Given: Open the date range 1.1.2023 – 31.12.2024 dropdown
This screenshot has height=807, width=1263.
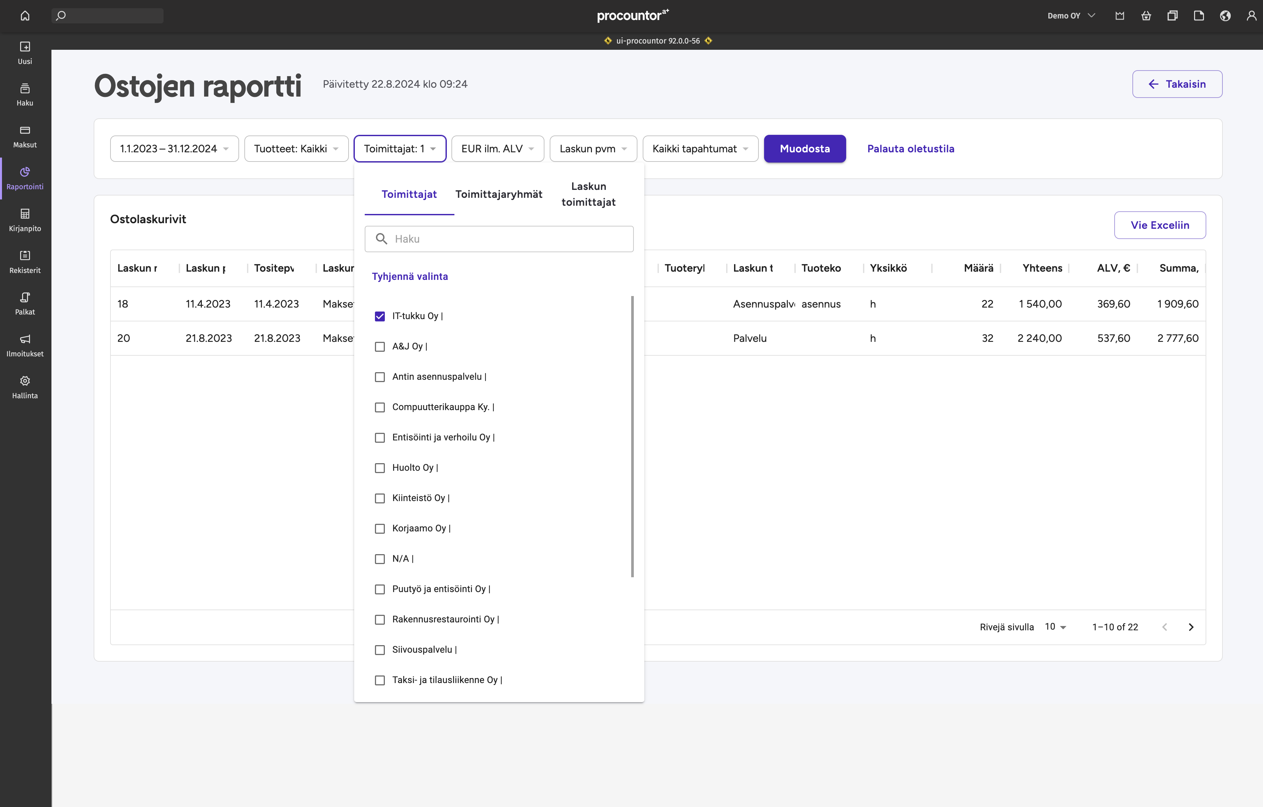Looking at the screenshot, I should (174, 149).
